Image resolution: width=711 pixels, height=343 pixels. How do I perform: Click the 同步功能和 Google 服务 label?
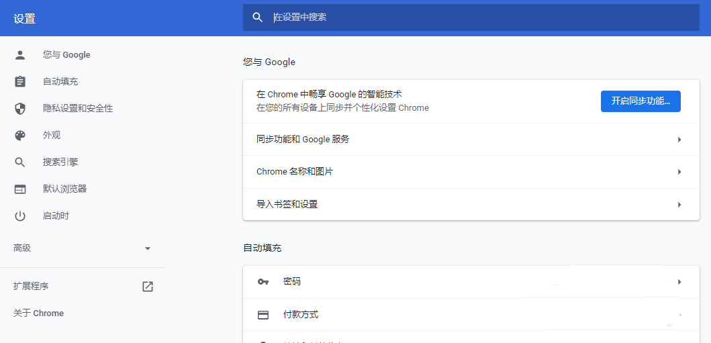pos(303,140)
